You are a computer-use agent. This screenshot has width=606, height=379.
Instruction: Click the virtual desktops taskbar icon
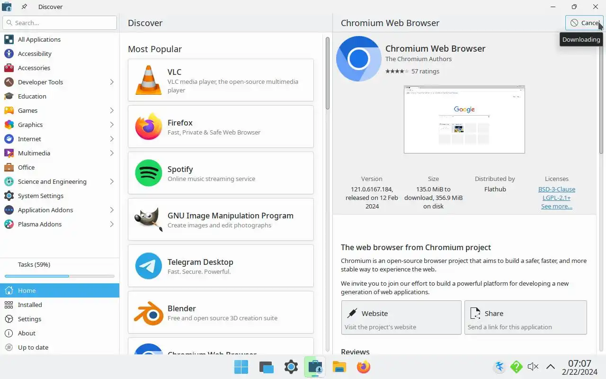pyautogui.click(x=267, y=367)
